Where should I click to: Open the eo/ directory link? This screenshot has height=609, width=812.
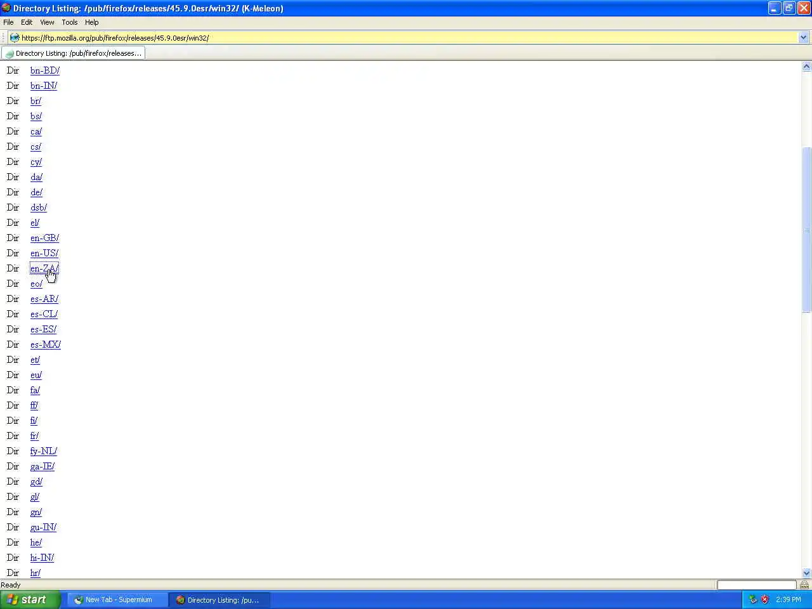pos(36,284)
